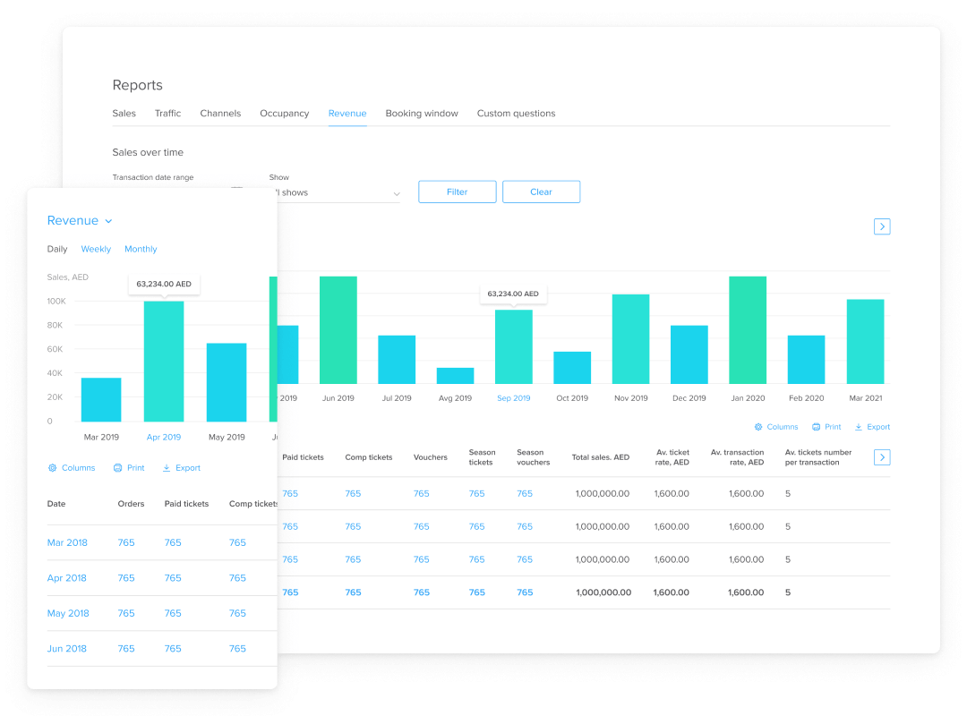Click the Sep 2019 bar in the chart
The height and width of the screenshot is (716, 967).
pyautogui.click(x=513, y=346)
